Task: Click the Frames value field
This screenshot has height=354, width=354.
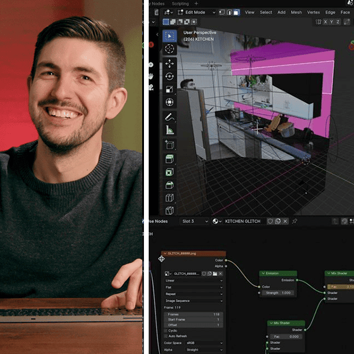Action: coord(194,314)
